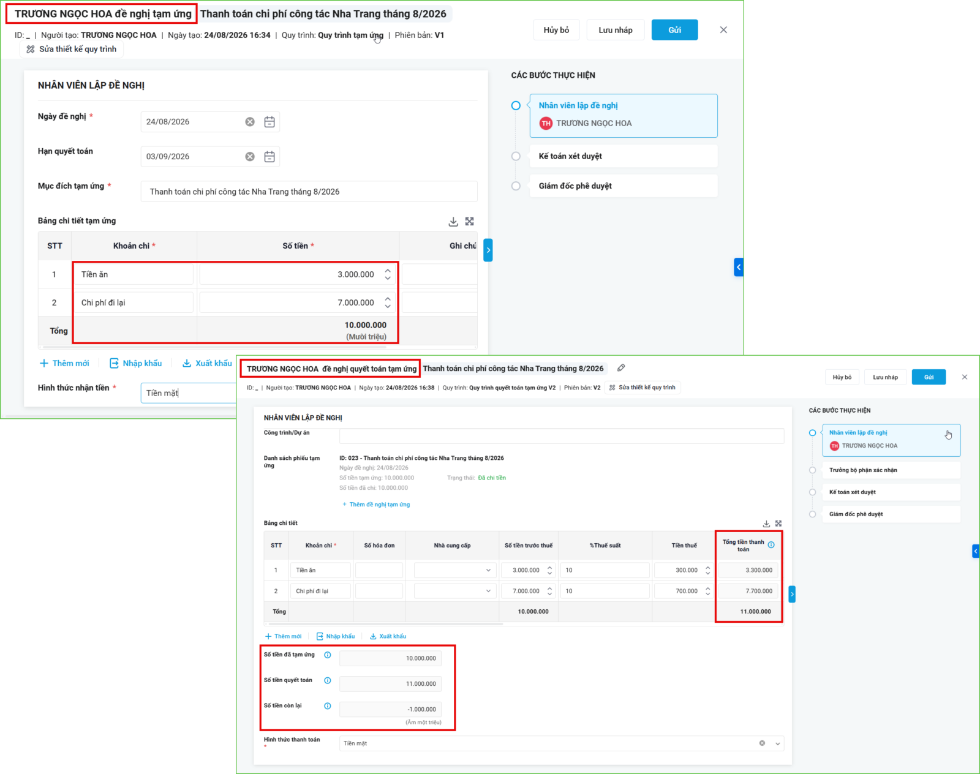This screenshot has height=774, width=980.
Task: Click blue left chevron at settlement form's right edge
Action: coord(976,551)
